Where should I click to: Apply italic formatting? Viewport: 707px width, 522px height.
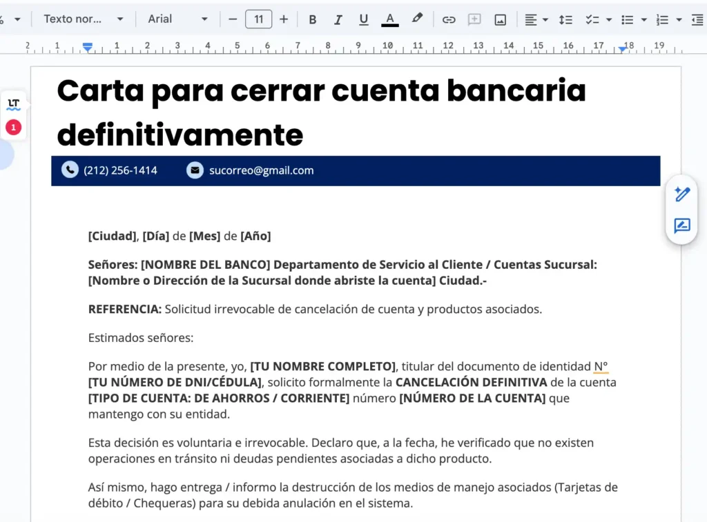[x=338, y=19]
